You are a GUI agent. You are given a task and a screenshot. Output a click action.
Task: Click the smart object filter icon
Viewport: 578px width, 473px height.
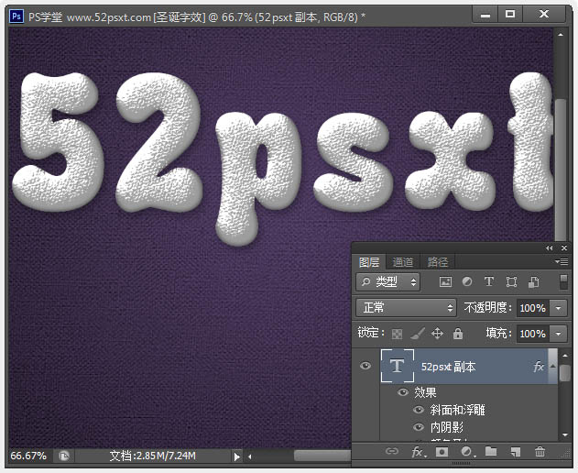click(535, 282)
